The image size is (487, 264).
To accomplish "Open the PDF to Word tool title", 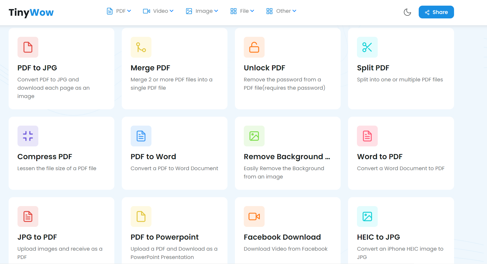I will pyautogui.click(x=153, y=157).
